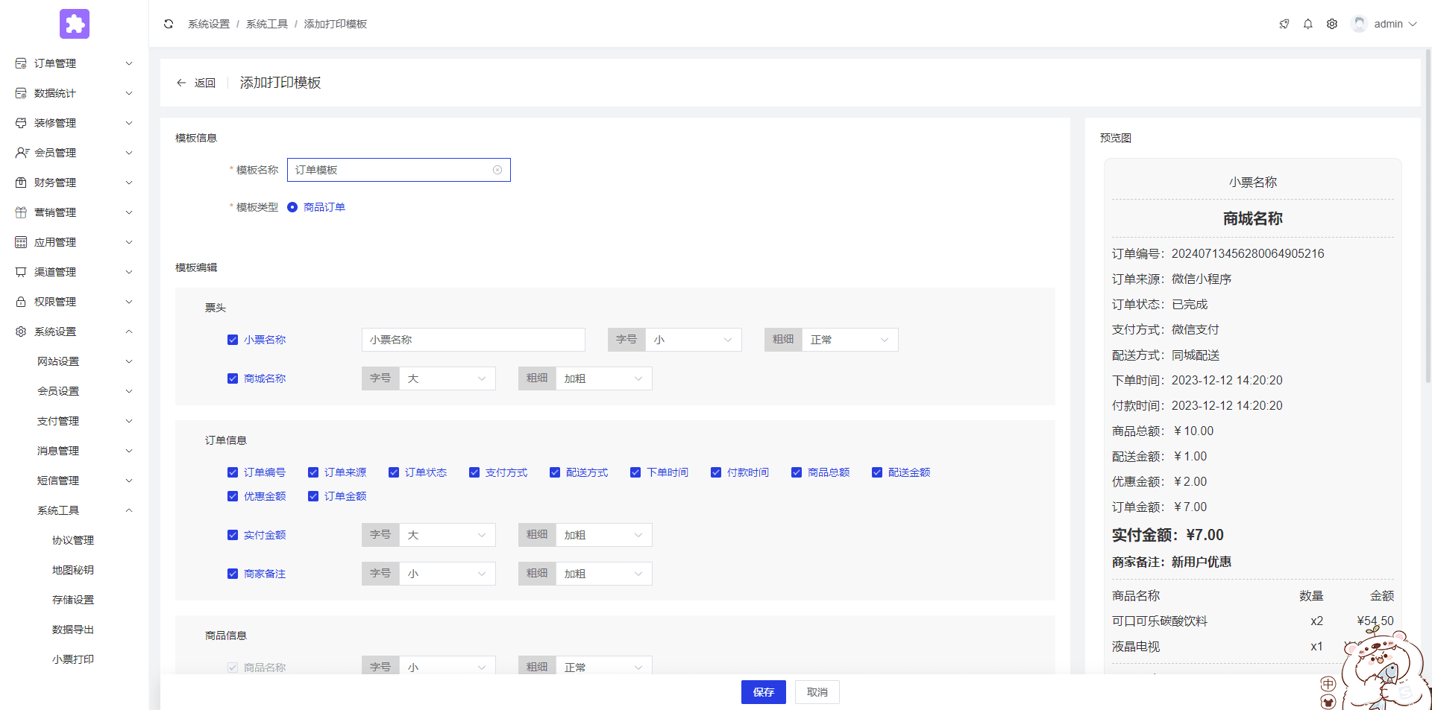Click the page vertical scrollbar

pyautogui.click(x=1428, y=224)
